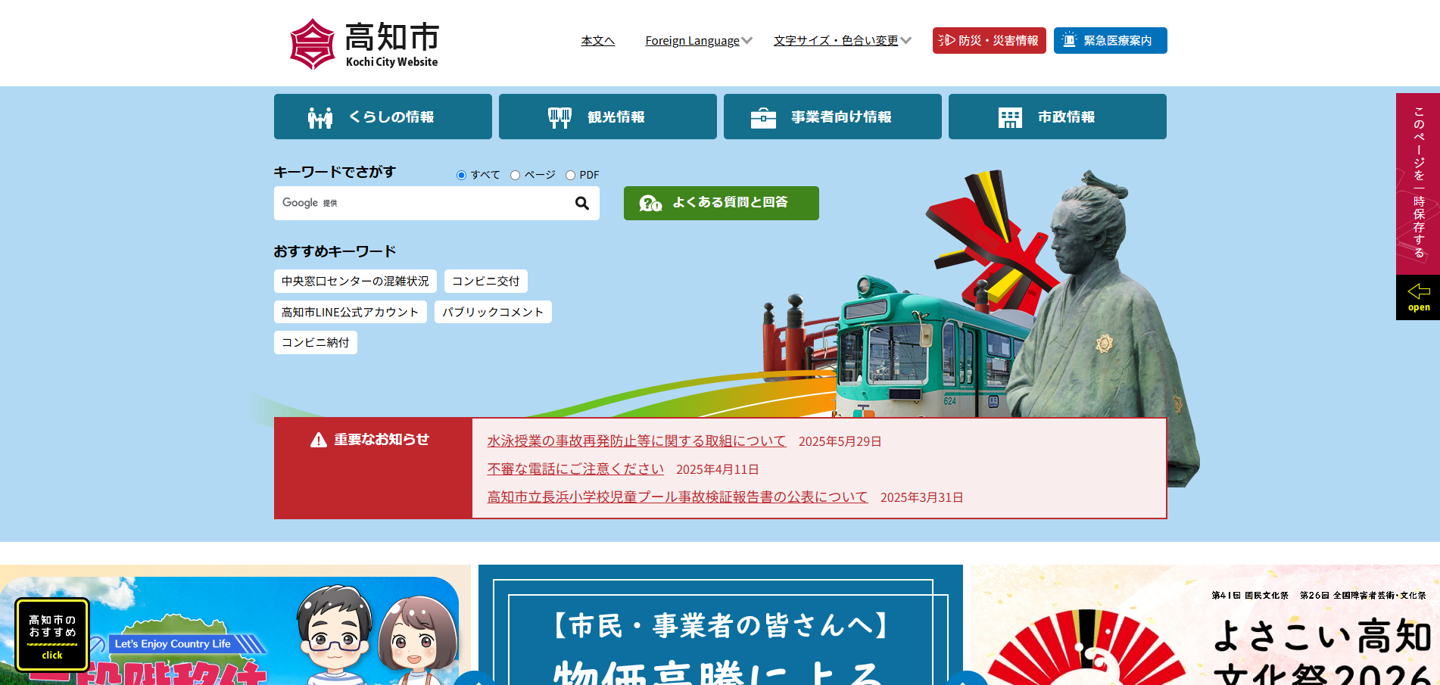Screen dimensions: 1440x685
Task: Open the くらしの情報 menu
Action: pos(383,117)
